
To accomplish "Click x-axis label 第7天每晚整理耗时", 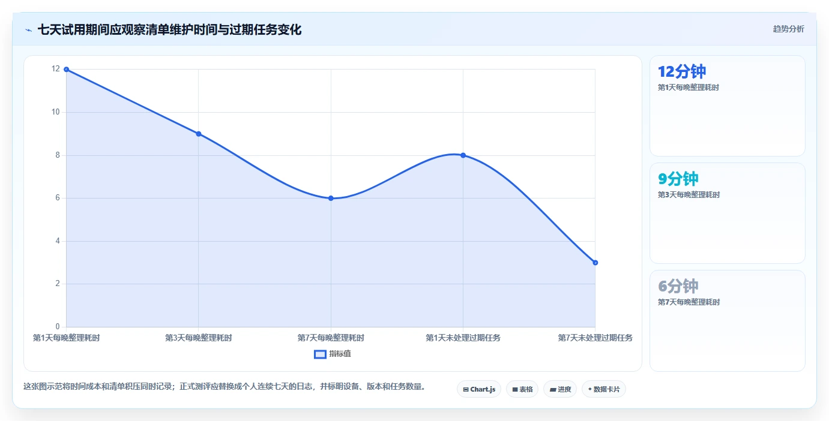I will click(331, 338).
